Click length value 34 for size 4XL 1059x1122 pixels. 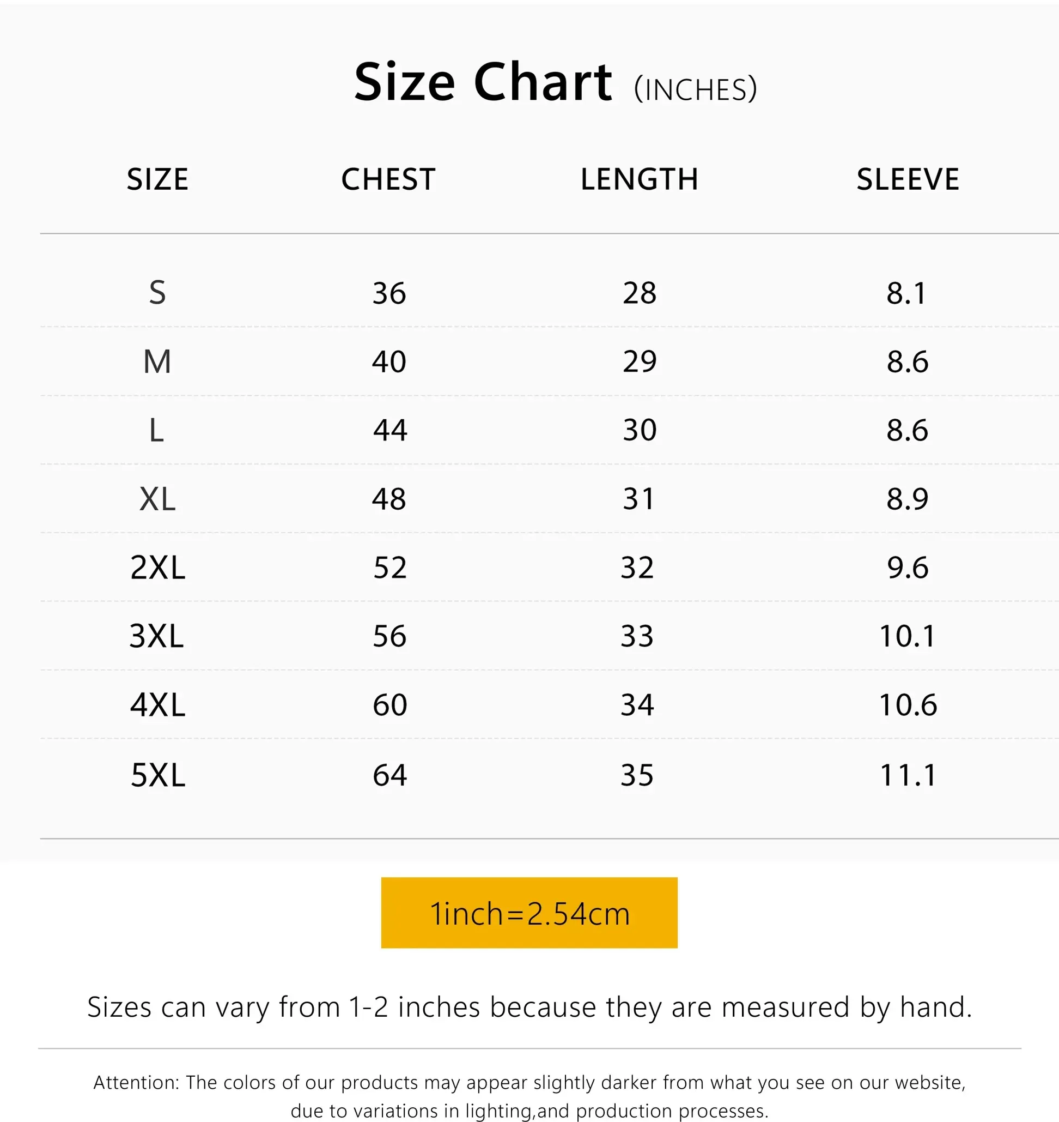(x=637, y=705)
